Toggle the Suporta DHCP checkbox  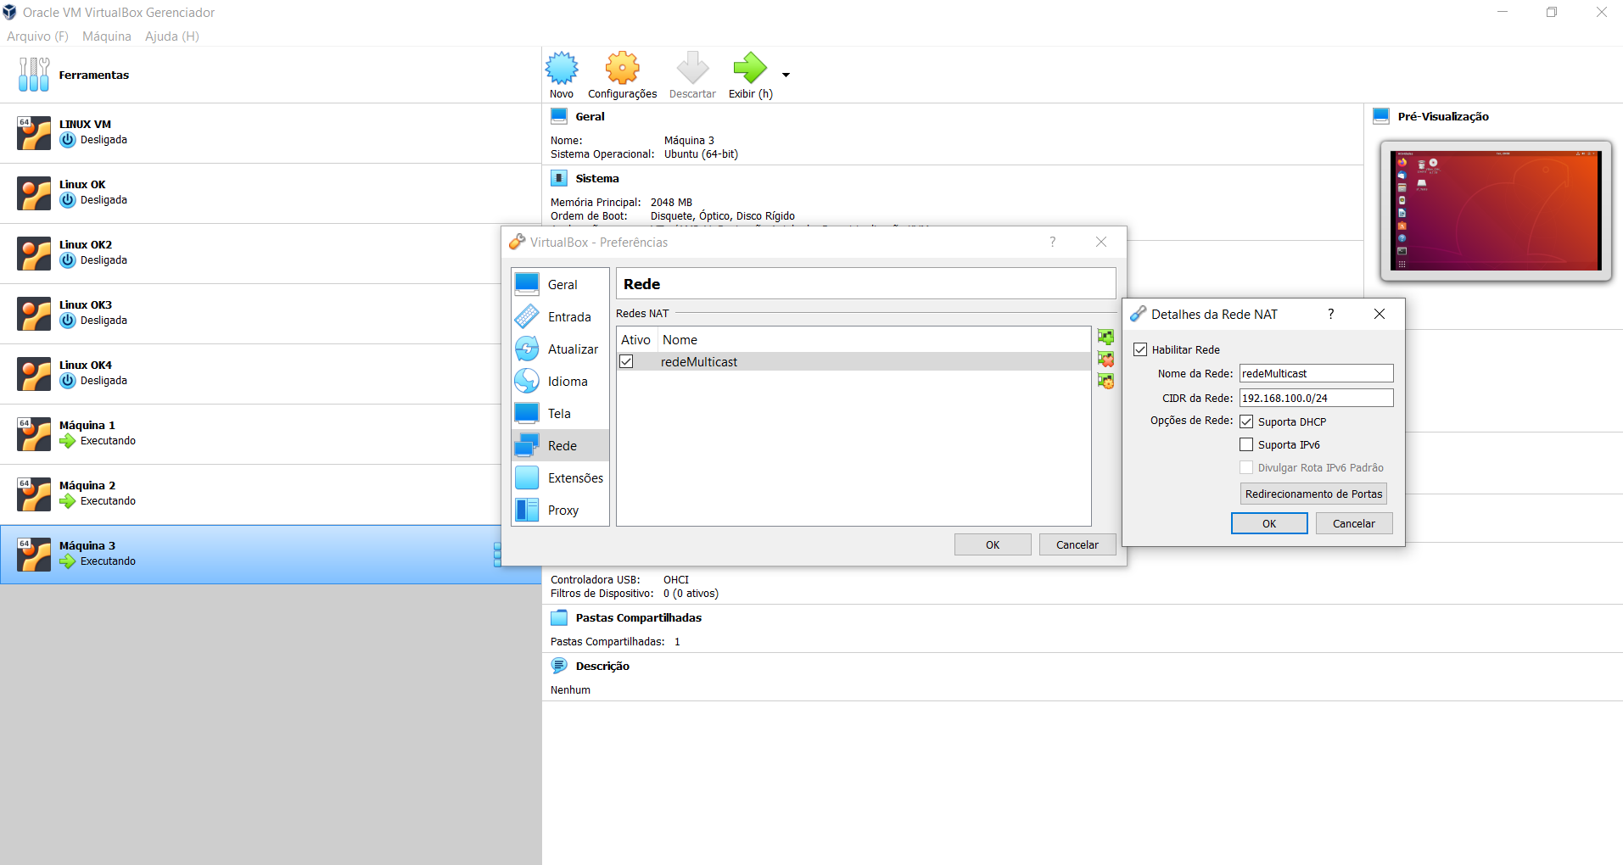(1246, 421)
